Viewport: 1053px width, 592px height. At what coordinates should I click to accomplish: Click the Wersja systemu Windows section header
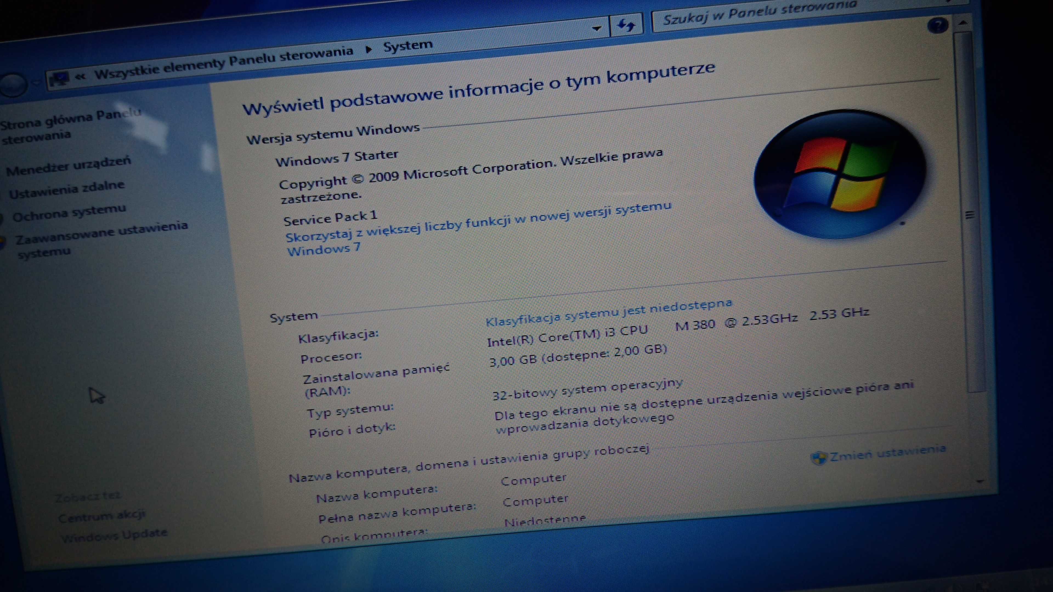coord(333,134)
